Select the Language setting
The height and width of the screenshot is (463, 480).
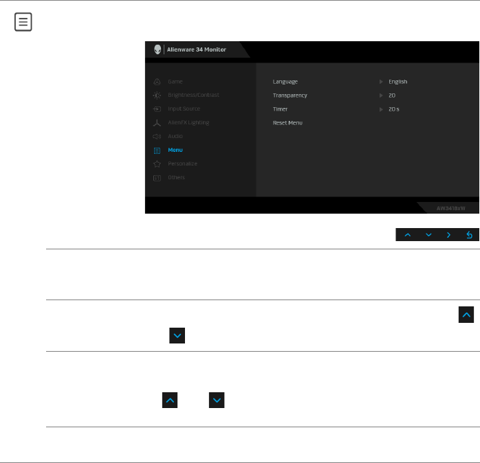coord(285,82)
